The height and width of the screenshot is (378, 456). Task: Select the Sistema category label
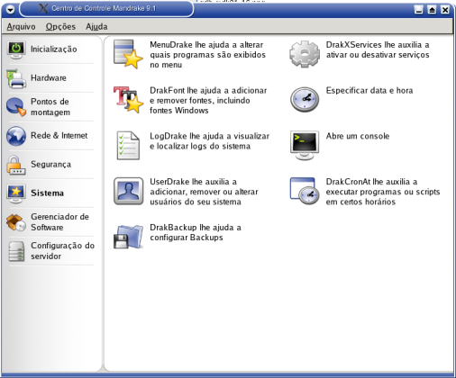[48, 193]
